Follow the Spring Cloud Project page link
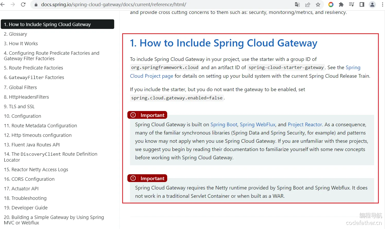 (x=152, y=76)
